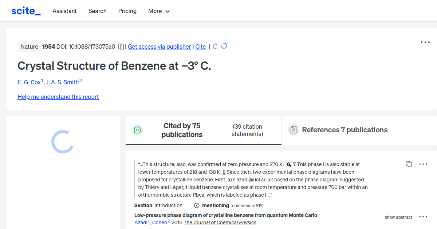Copy the citation statement text

(x=409, y=164)
